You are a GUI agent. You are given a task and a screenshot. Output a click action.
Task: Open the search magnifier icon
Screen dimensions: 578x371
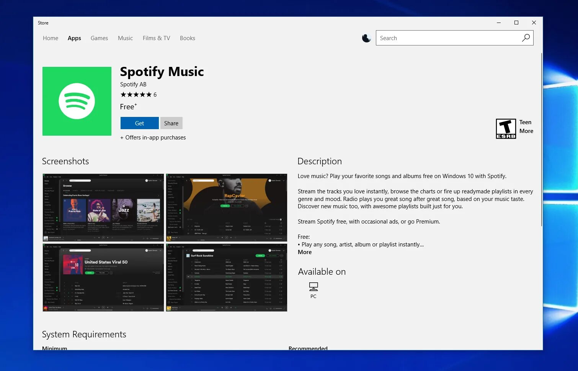tap(526, 38)
